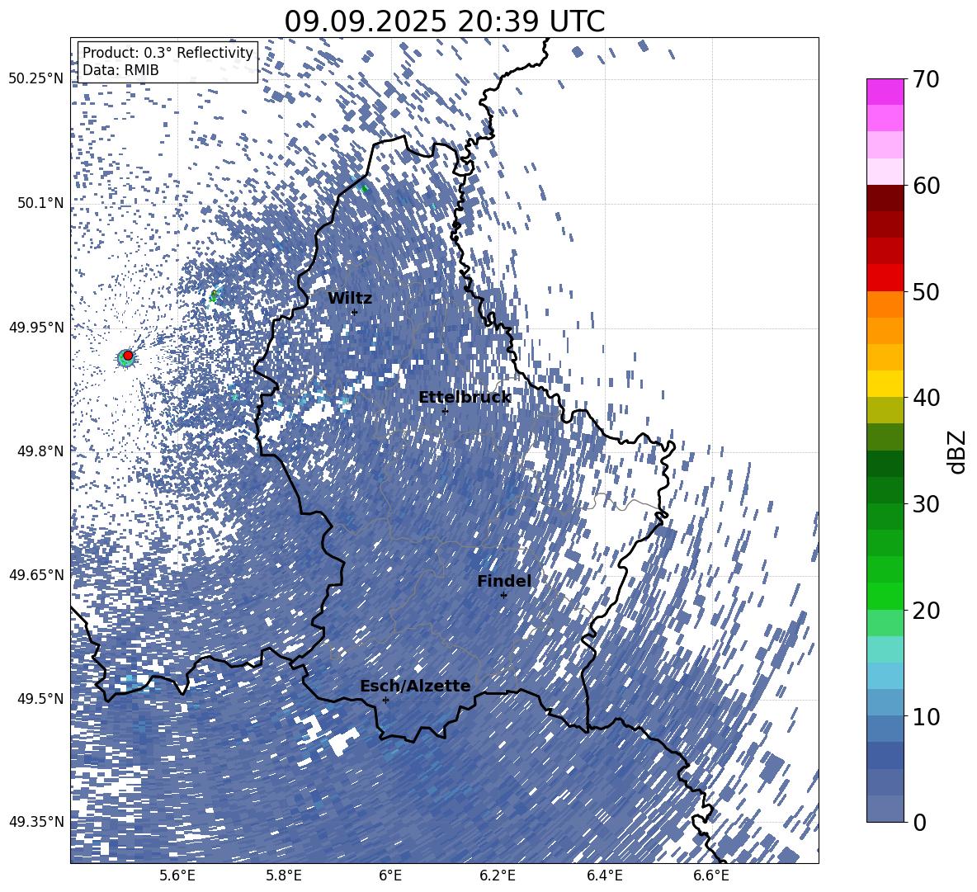The image size is (977, 892).
Task: Click the colorbar tick label 30
Action: [x=926, y=503]
